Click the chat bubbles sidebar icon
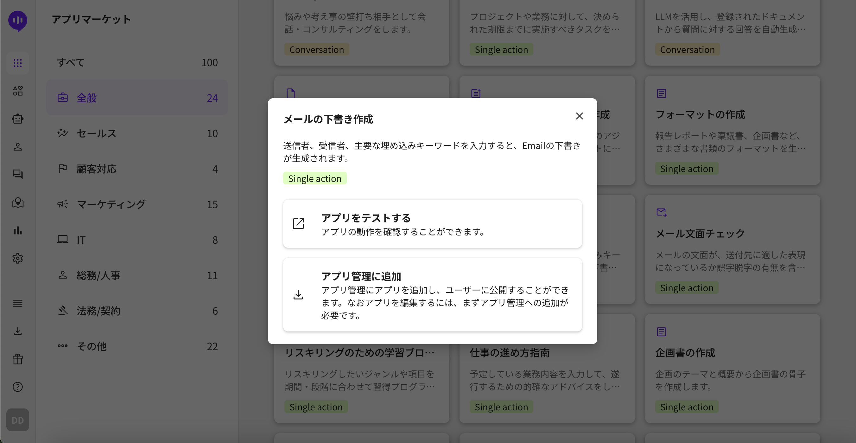 pyautogui.click(x=18, y=174)
